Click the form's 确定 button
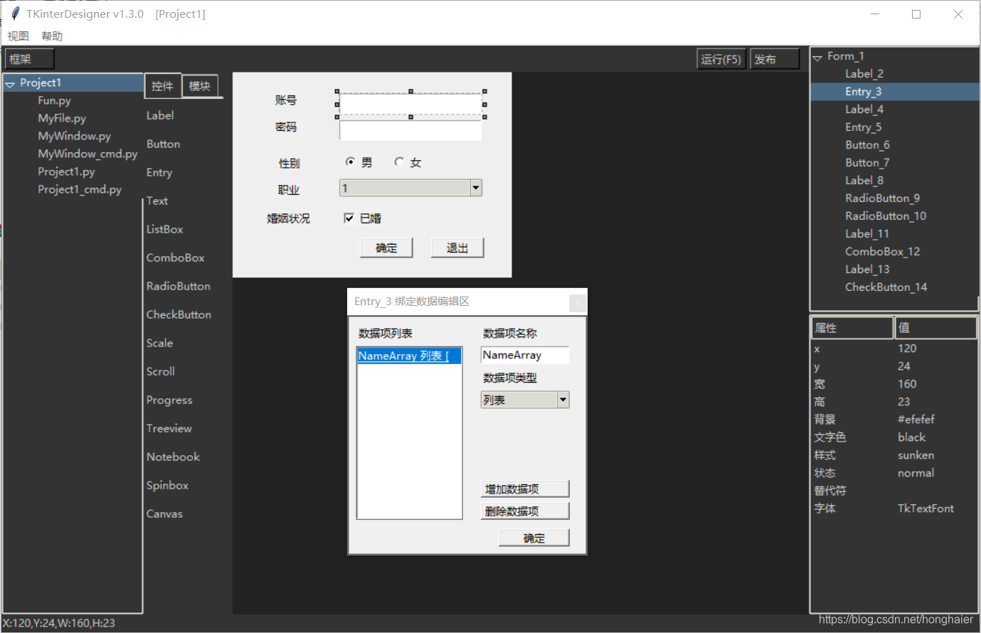This screenshot has height=633, width=981. pos(386,248)
